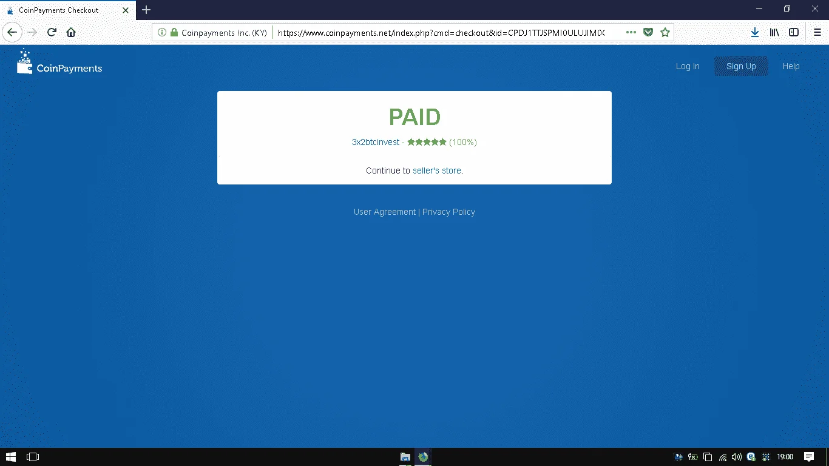Open File Explorer from the taskbar

pyautogui.click(x=405, y=457)
